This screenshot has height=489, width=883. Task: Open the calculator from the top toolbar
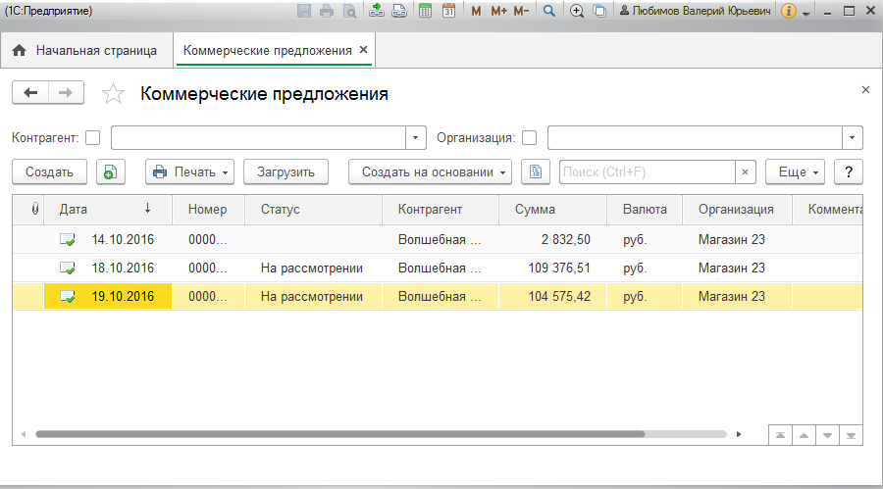[425, 11]
